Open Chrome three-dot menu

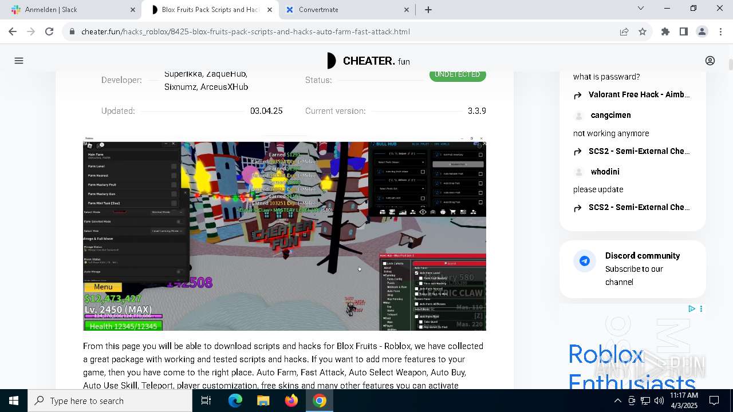tap(720, 32)
